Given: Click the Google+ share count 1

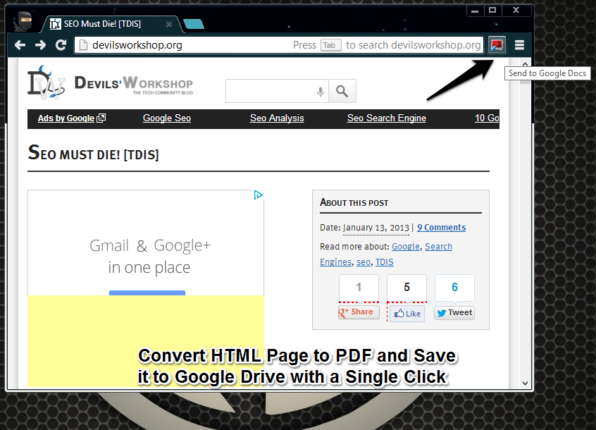Looking at the screenshot, I should pyautogui.click(x=359, y=288).
